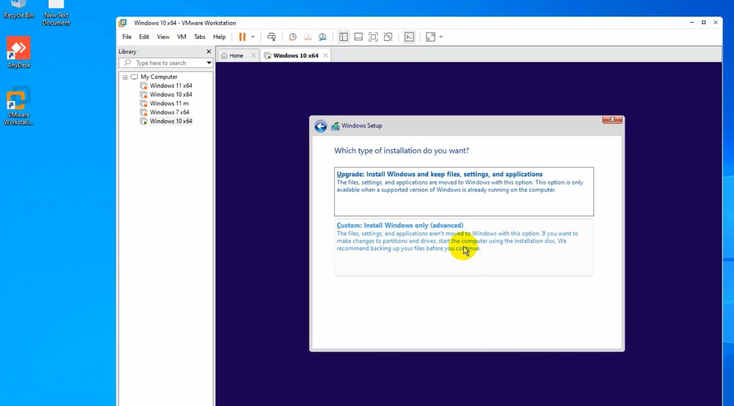The image size is (734, 406).
Task: Open stretch guest dropdown arrow
Action: click(x=441, y=37)
